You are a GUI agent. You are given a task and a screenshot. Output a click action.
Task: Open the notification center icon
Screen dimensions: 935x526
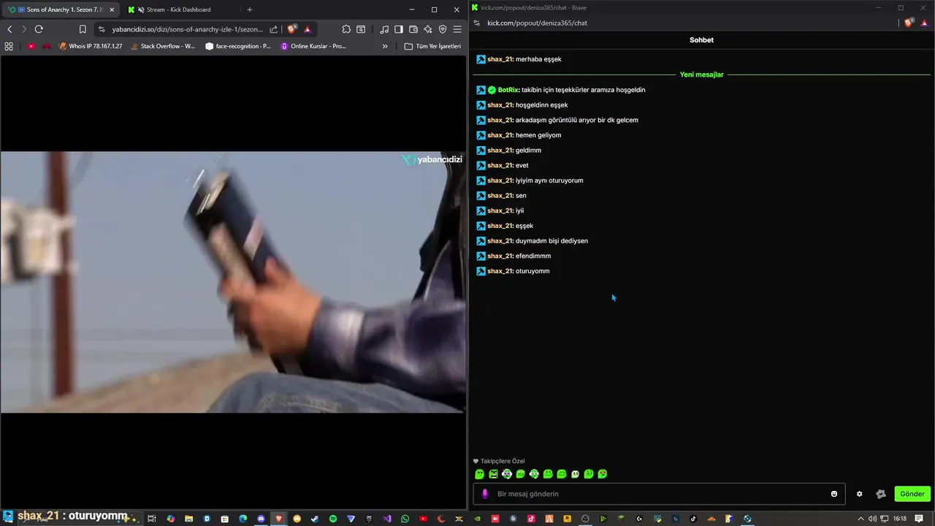click(x=919, y=519)
